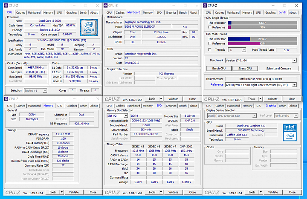The height and width of the screenshot is (199, 307).
Task: Switch to Caches tab in top-left CPU window
Action: point(20,12)
